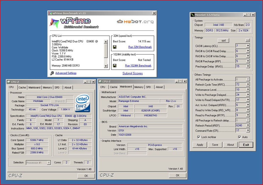Click the Save button in MemSet

click(215, 145)
